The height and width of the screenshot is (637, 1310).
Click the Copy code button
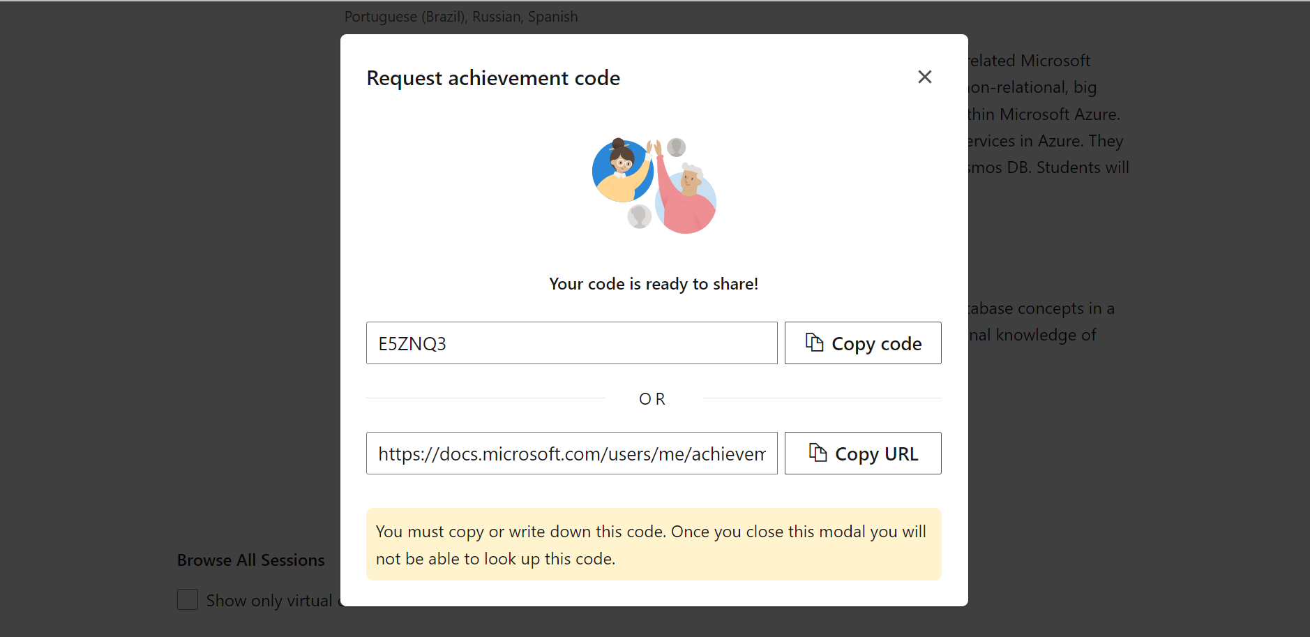click(x=863, y=343)
